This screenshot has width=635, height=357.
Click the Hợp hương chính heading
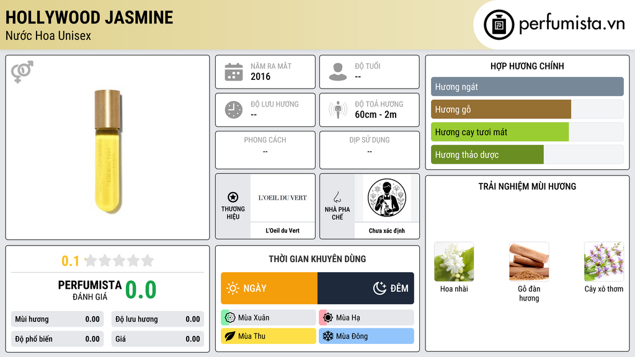coord(527,66)
